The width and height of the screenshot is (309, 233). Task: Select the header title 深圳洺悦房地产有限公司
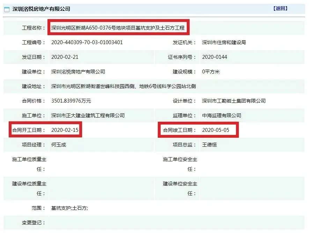(41, 9)
